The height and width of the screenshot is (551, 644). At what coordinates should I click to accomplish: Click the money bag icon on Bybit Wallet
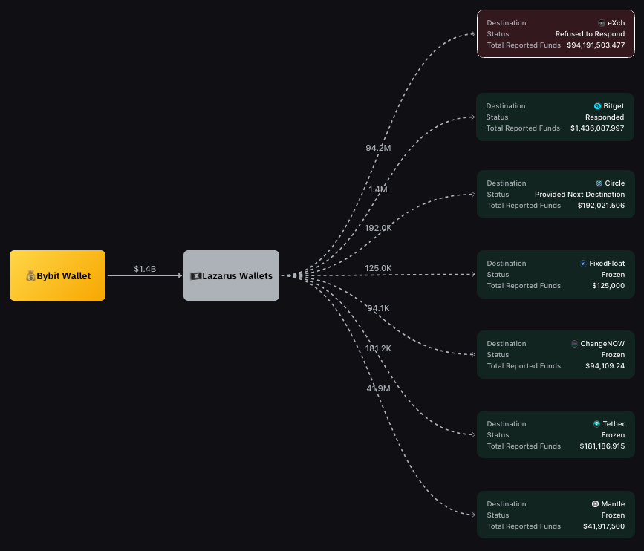coord(30,276)
